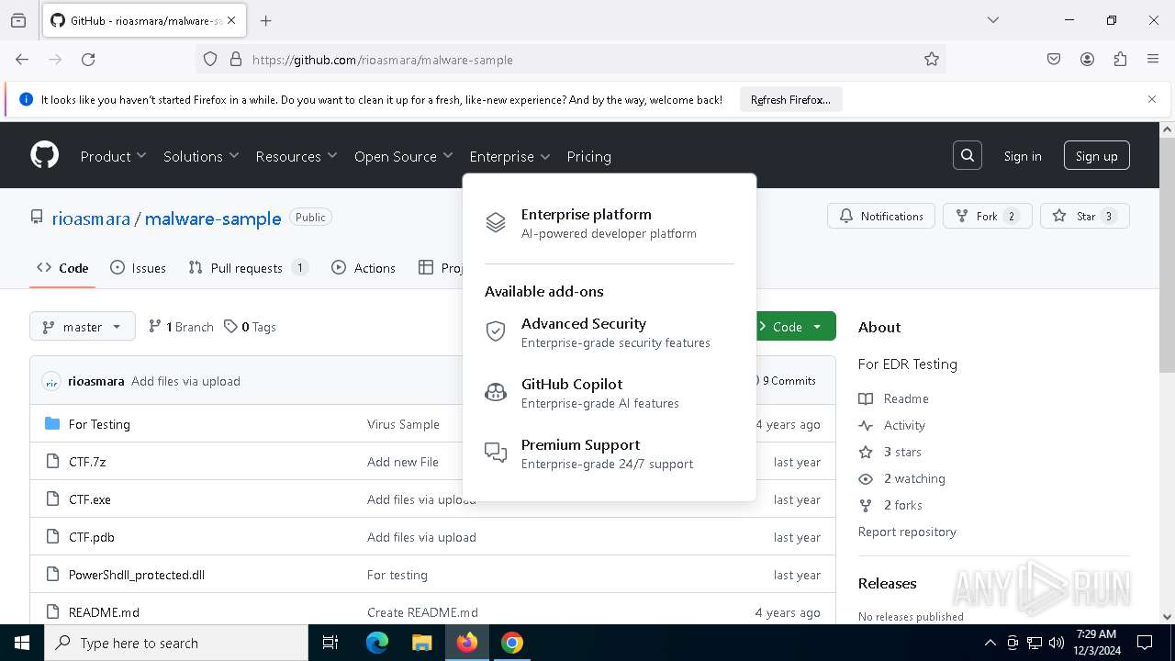1175x661 pixels.
Task: Go to the Pricing page
Action: tap(589, 156)
